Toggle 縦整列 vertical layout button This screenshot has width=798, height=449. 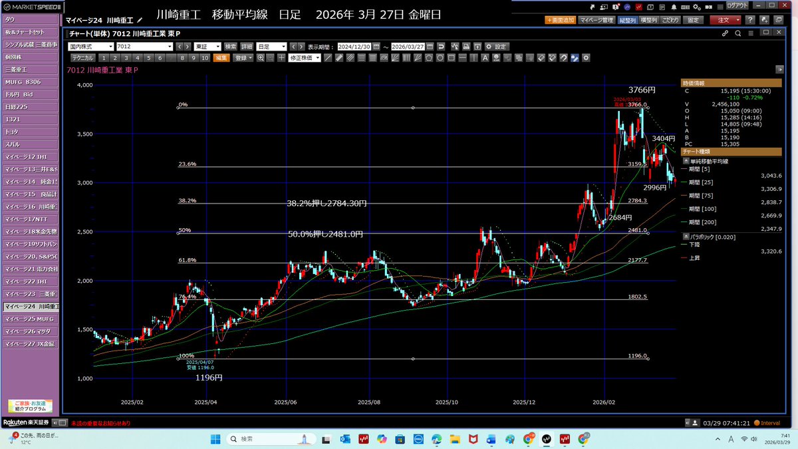coord(628,20)
